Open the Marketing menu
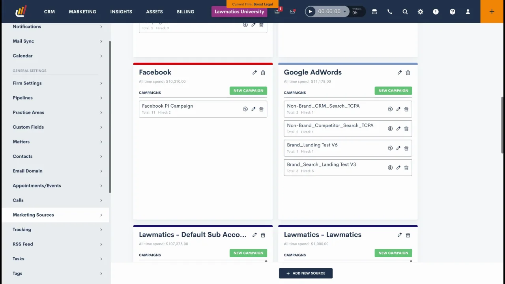Image resolution: width=505 pixels, height=284 pixels. tap(82, 11)
